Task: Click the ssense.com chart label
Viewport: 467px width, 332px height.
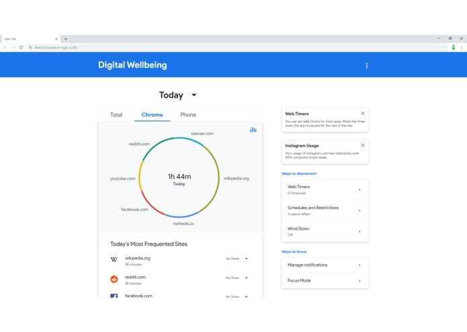Action: coord(202,133)
